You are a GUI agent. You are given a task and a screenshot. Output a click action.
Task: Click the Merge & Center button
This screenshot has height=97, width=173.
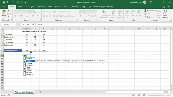tap(68, 16)
